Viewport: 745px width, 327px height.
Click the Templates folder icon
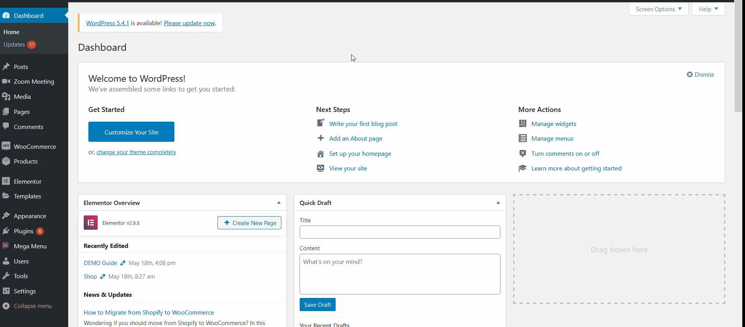pyautogui.click(x=6, y=196)
